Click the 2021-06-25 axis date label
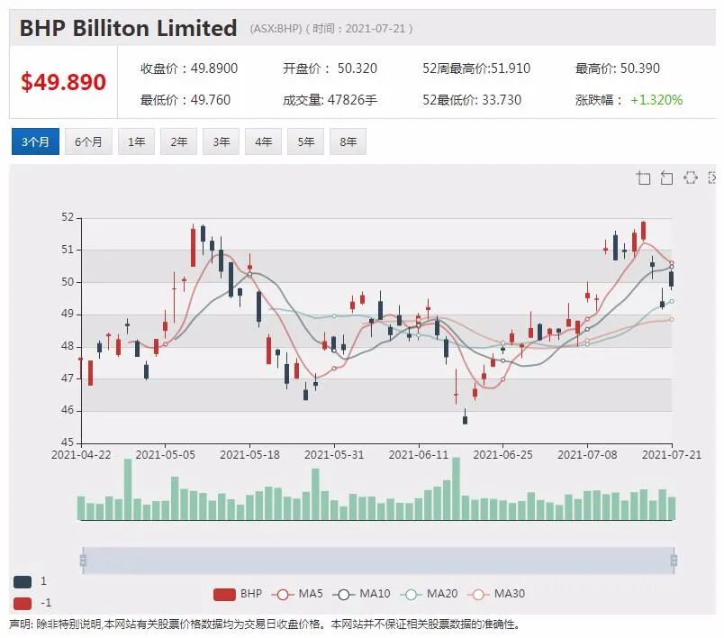 [502, 454]
